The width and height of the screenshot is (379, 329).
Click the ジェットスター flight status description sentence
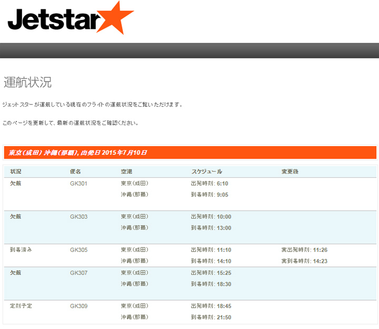92,105
